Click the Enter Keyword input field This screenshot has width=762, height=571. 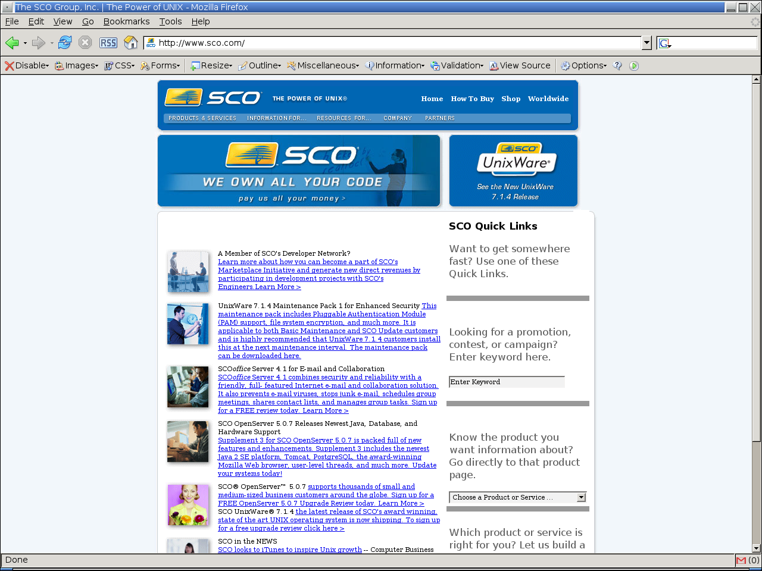coord(507,382)
